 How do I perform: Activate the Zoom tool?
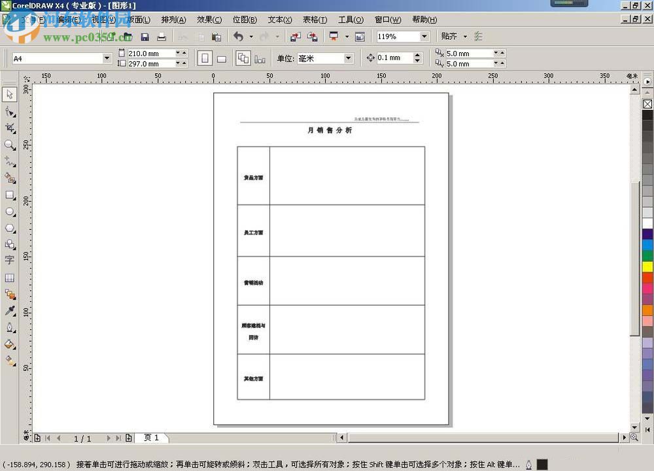pyautogui.click(x=10, y=145)
